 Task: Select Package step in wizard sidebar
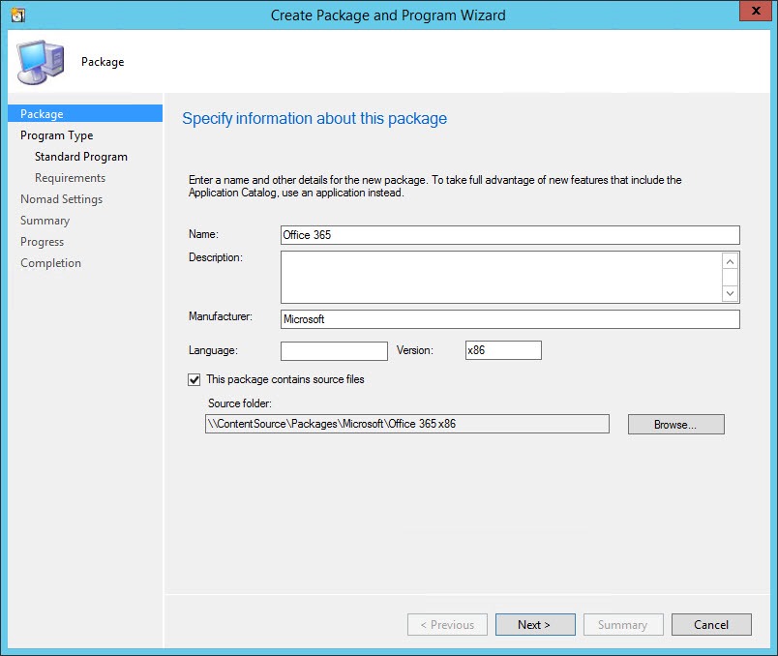click(x=42, y=114)
